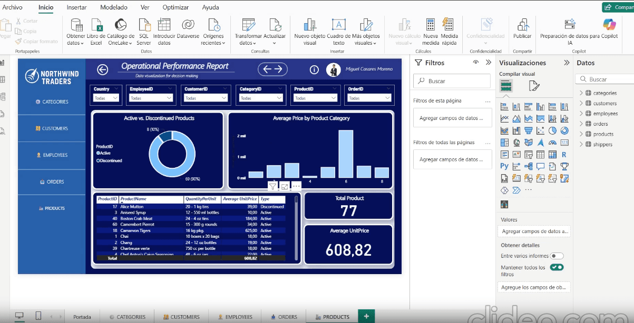
Task: Select the pie chart visualization icon
Action: tap(553, 130)
